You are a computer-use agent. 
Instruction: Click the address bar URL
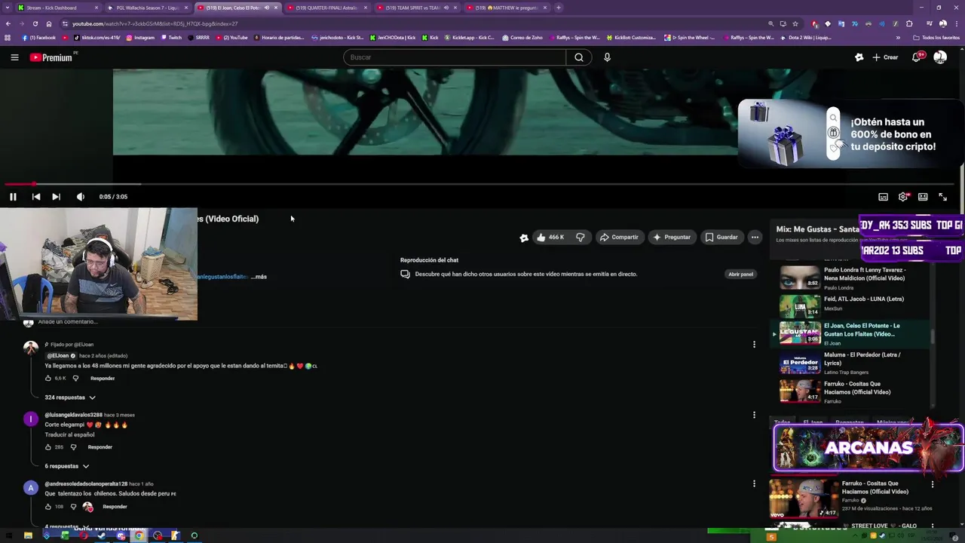155,23
